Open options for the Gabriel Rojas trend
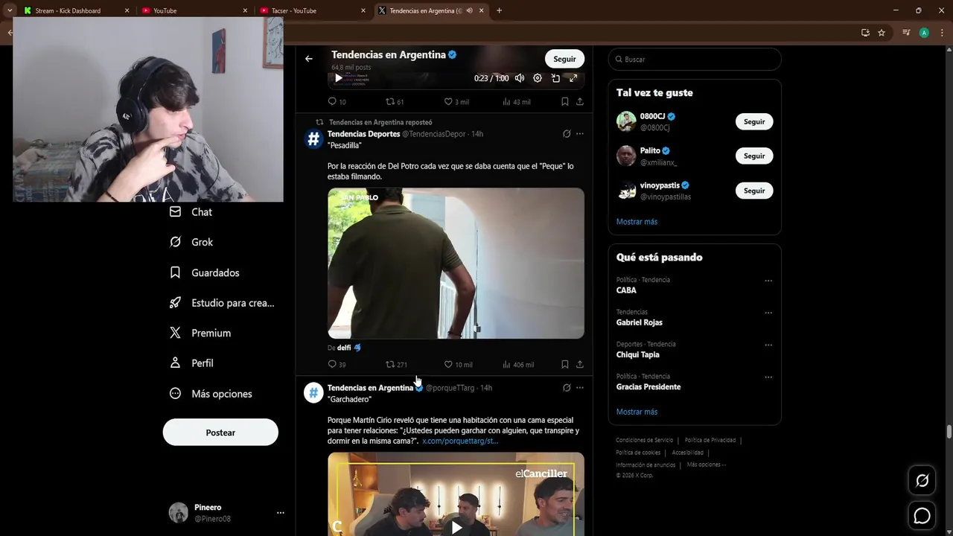Screen dimensions: 953x536 [768, 313]
